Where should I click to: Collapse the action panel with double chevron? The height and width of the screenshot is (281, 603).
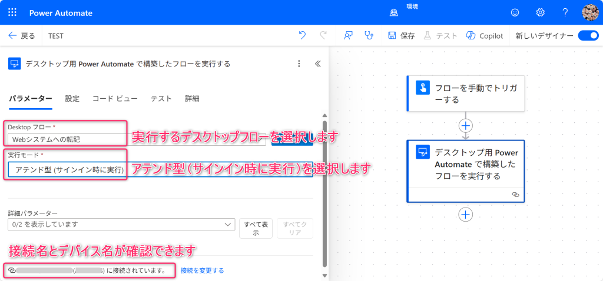point(317,63)
